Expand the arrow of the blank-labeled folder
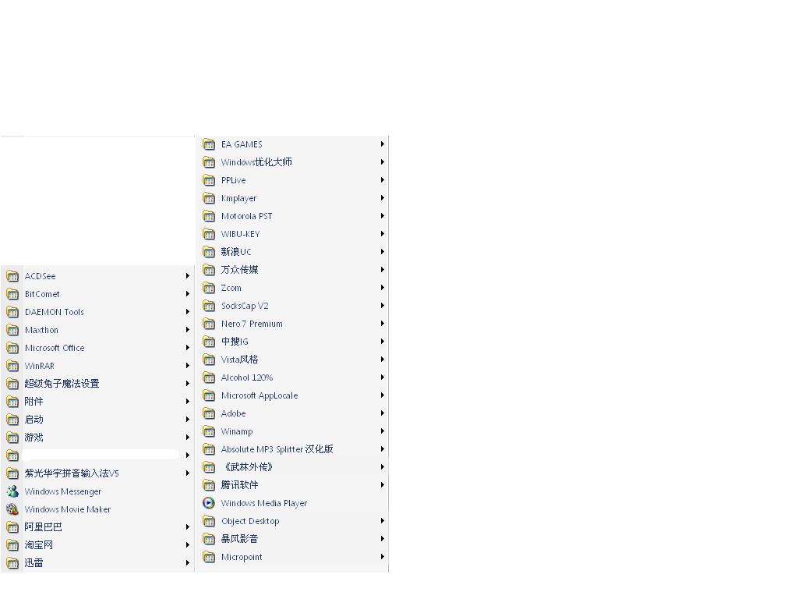Screen dimensions: 798x599 (x=187, y=455)
